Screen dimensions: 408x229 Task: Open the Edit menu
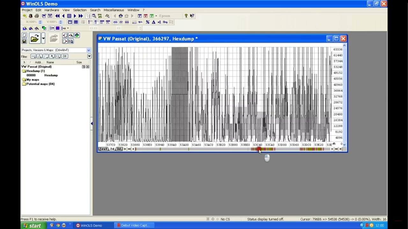(38, 10)
